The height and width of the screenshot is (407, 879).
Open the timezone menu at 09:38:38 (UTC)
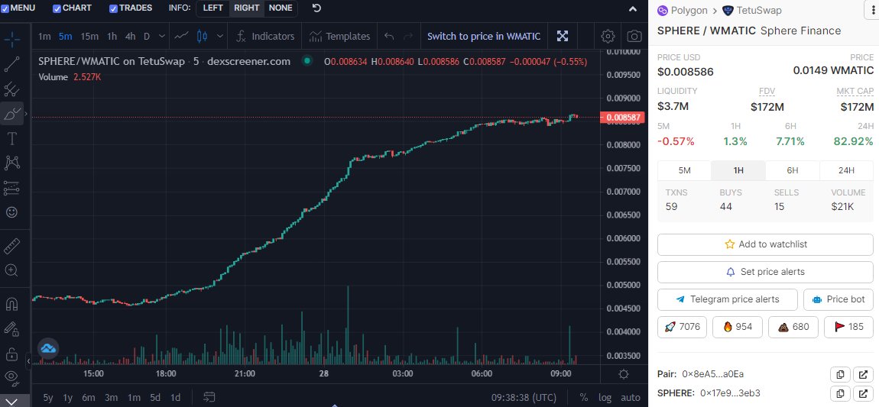524,398
